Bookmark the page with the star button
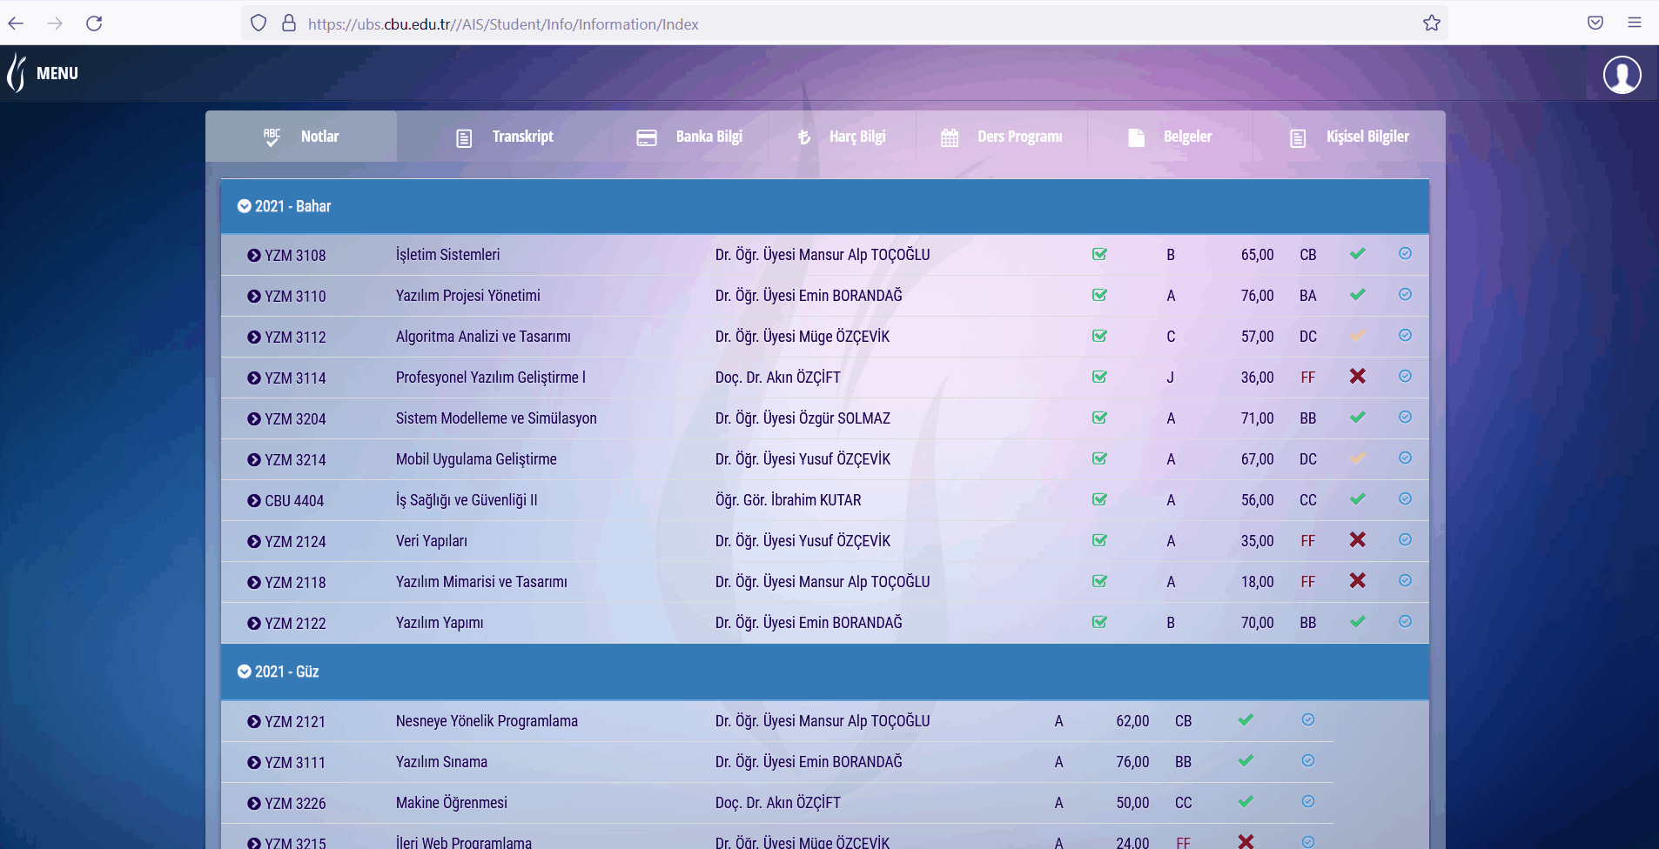The height and width of the screenshot is (849, 1659). pos(1430,23)
